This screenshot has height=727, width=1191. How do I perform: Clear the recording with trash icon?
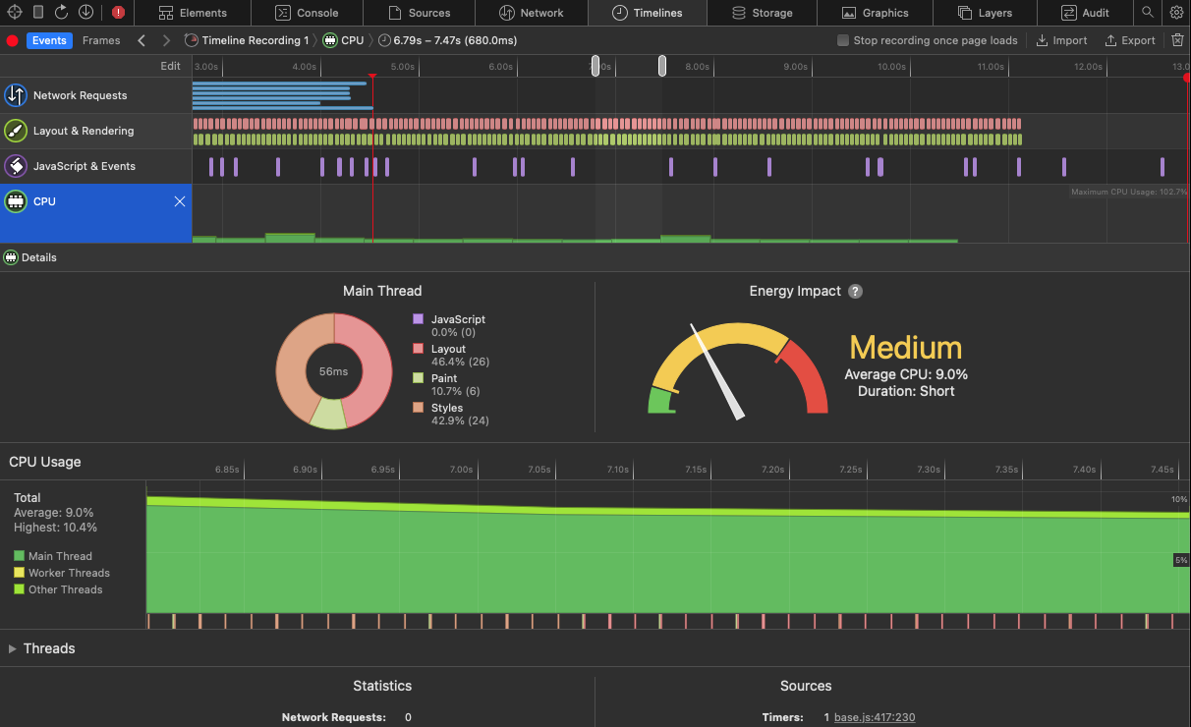click(1177, 40)
